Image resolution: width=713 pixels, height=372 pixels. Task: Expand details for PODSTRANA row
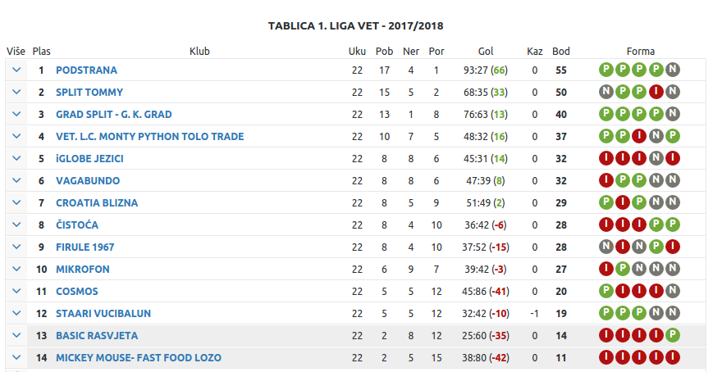(16, 70)
